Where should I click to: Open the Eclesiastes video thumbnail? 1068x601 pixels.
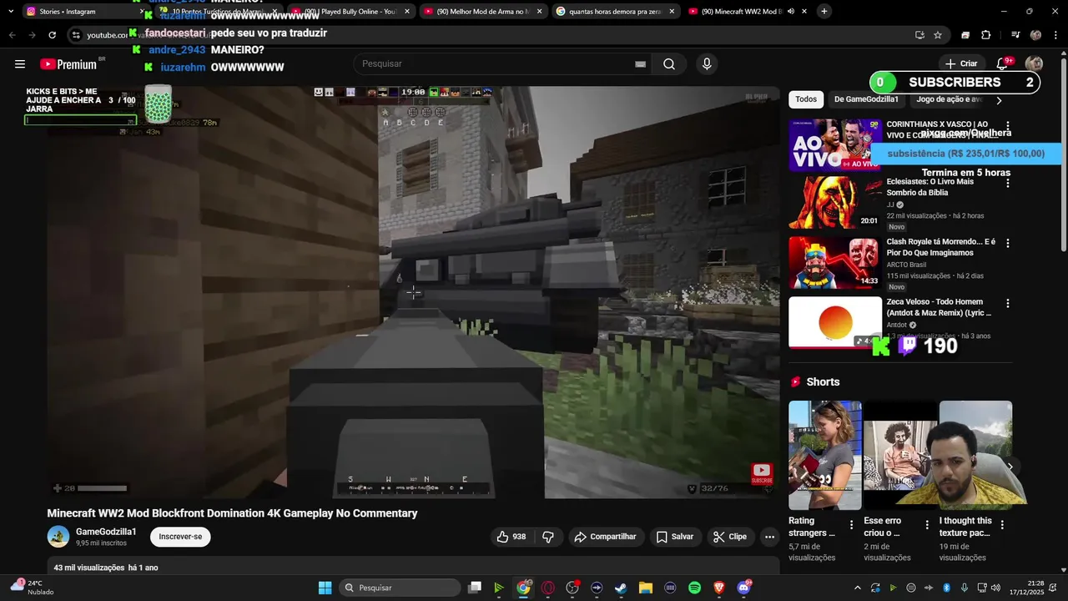pyautogui.click(x=835, y=203)
